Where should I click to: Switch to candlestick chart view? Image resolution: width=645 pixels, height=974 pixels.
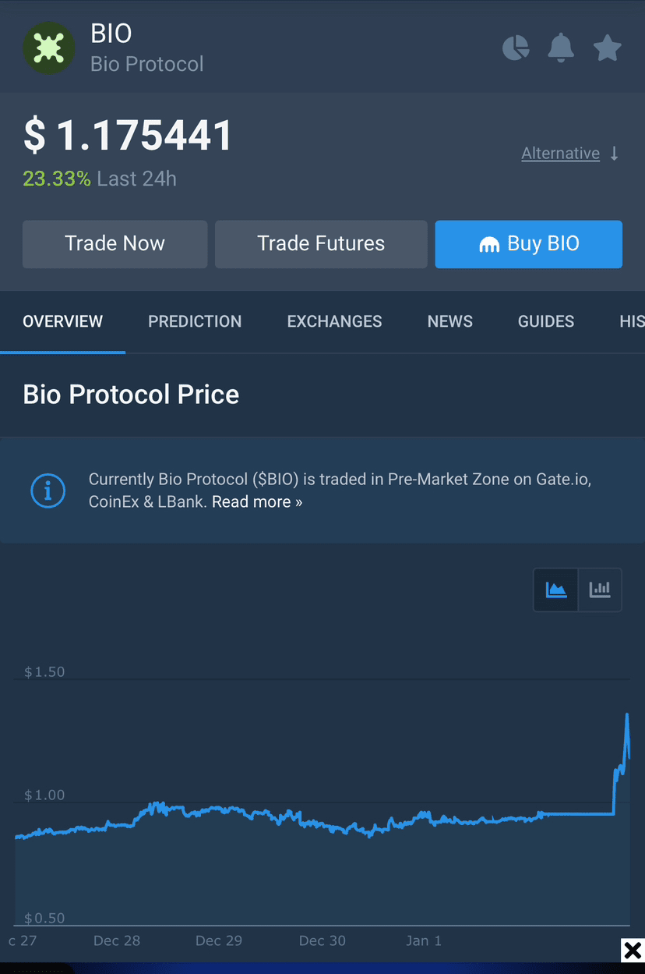[600, 590]
